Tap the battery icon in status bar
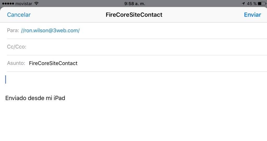 coord(262,4)
